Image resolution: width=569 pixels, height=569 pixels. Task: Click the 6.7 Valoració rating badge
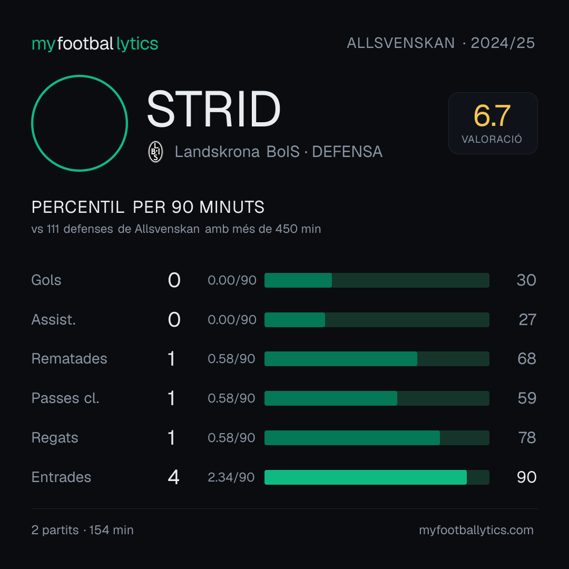click(493, 123)
